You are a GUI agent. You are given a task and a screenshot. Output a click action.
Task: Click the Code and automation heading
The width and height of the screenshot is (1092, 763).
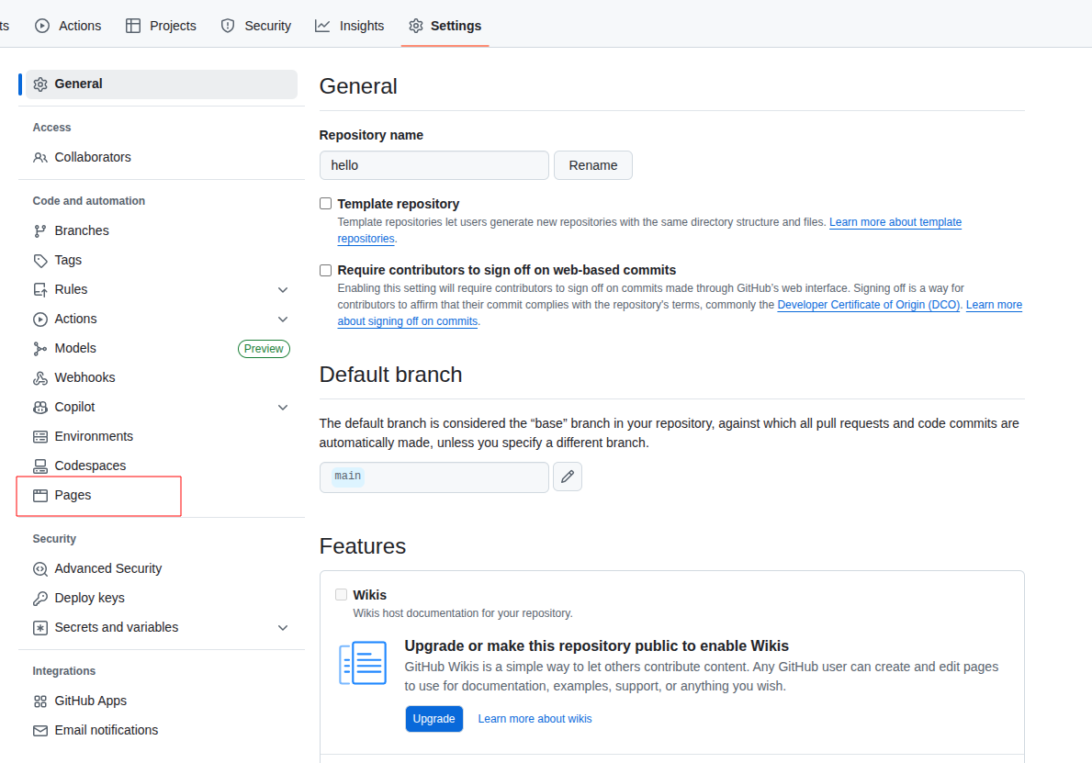[x=89, y=201]
